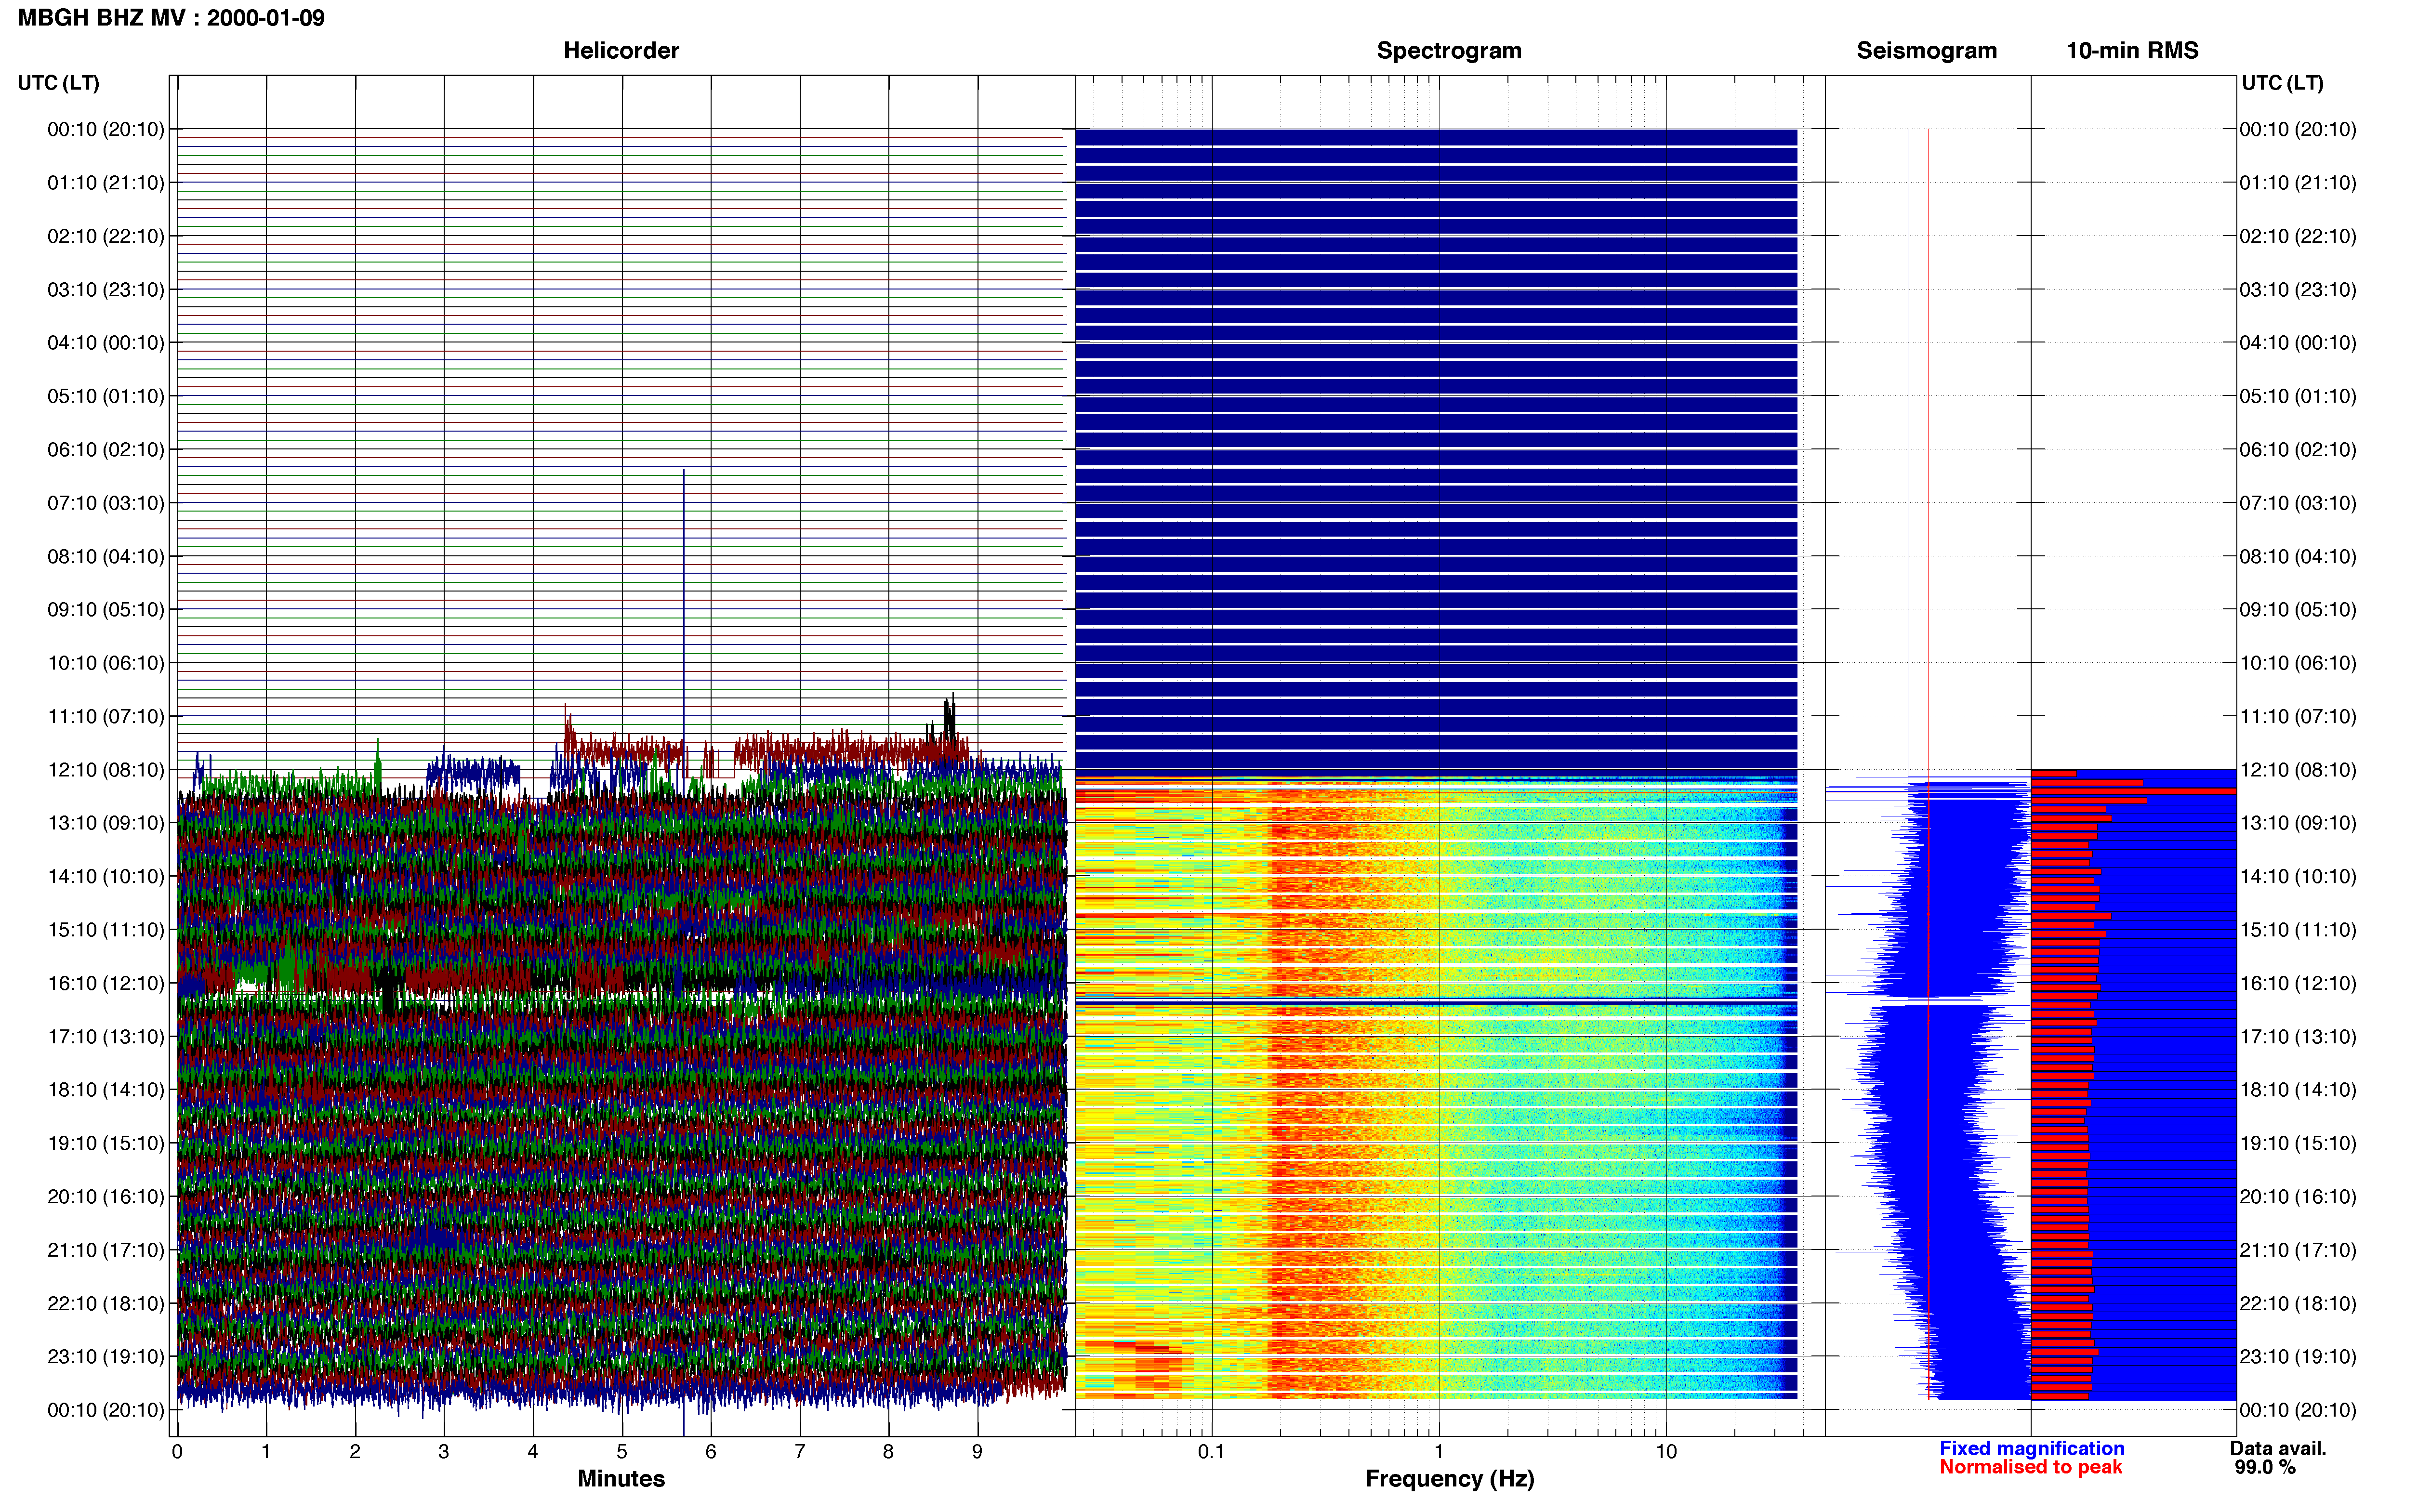Click the 9 tick on the Minutes axis
2418x1512 pixels.
click(x=977, y=1452)
